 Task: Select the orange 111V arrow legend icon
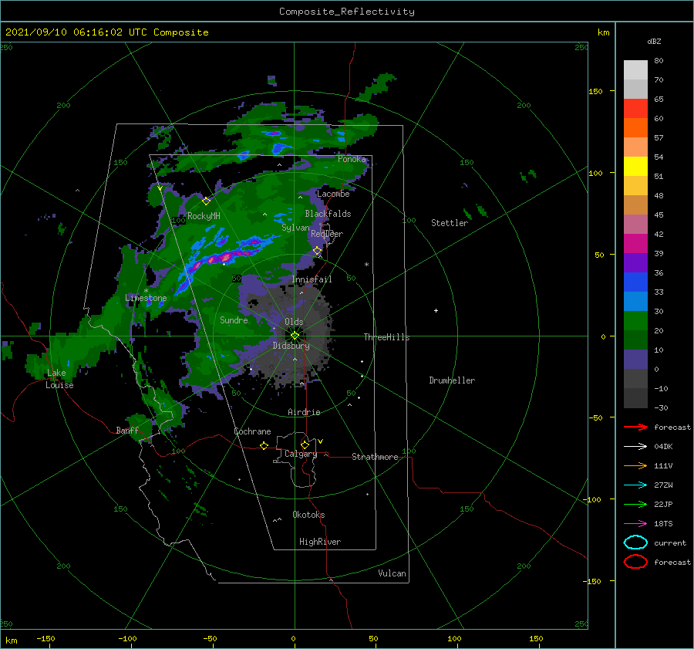635,465
